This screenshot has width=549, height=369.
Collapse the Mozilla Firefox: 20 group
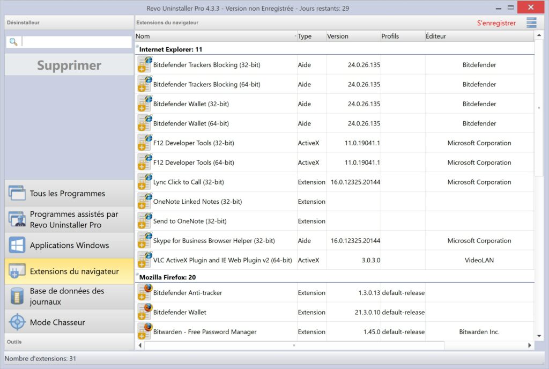(x=137, y=274)
